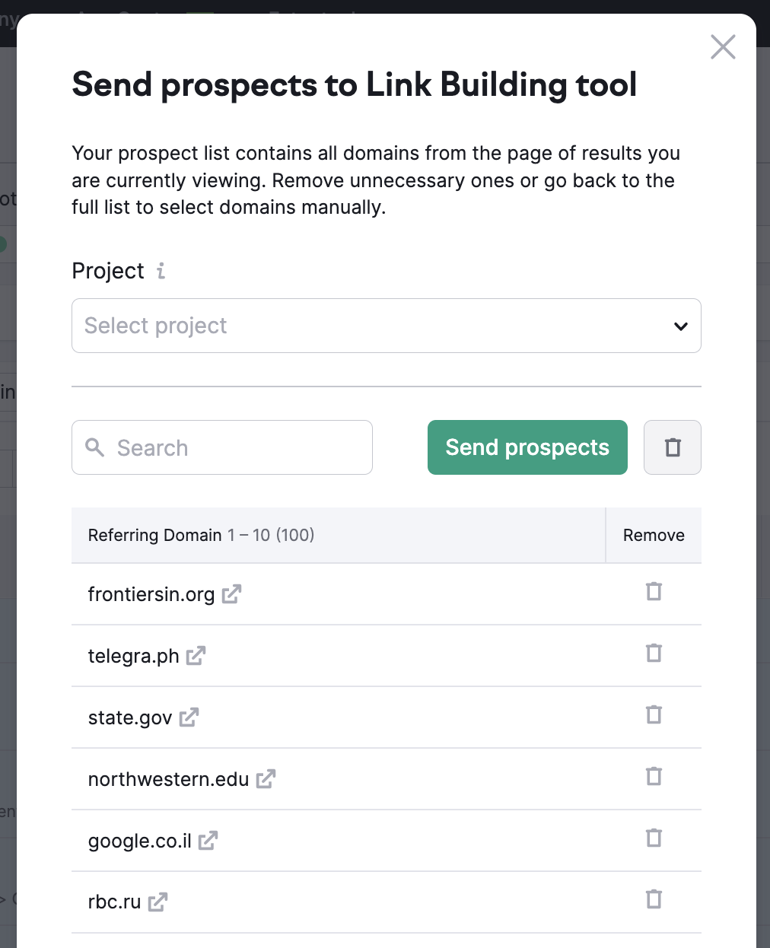
Task: Open rbc.ru external link icon
Action: click(x=157, y=902)
